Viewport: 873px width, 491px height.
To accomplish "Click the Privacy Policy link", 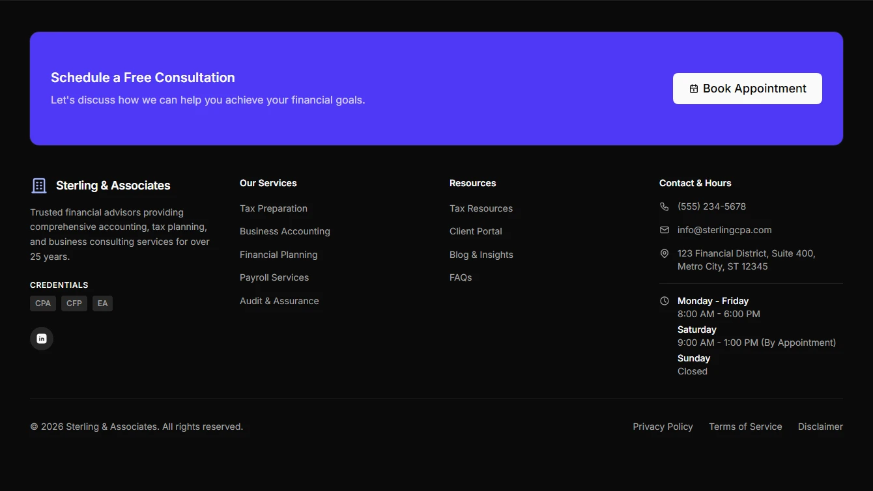I will point(663,427).
